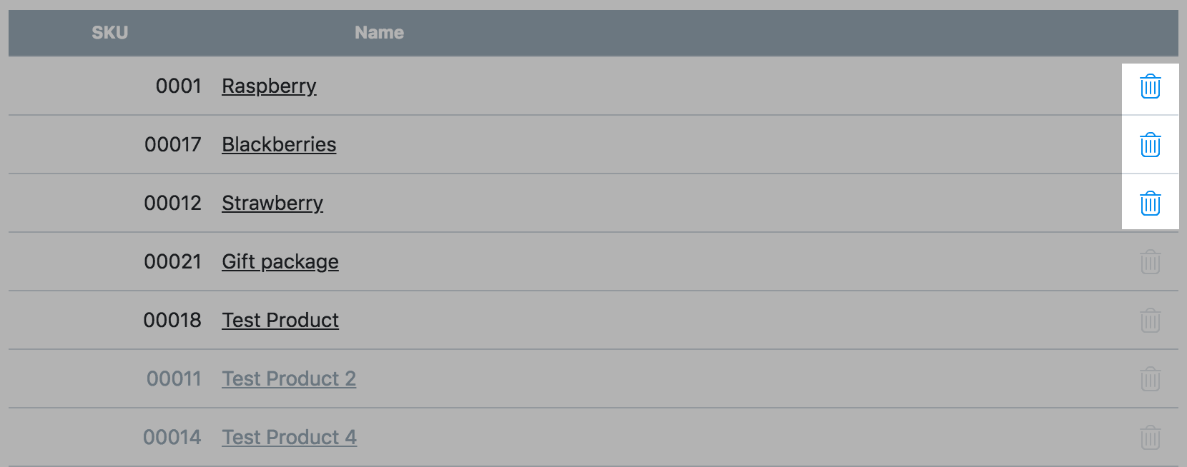Click the trash icon for Blackberries
1187x467 pixels.
pos(1150,145)
